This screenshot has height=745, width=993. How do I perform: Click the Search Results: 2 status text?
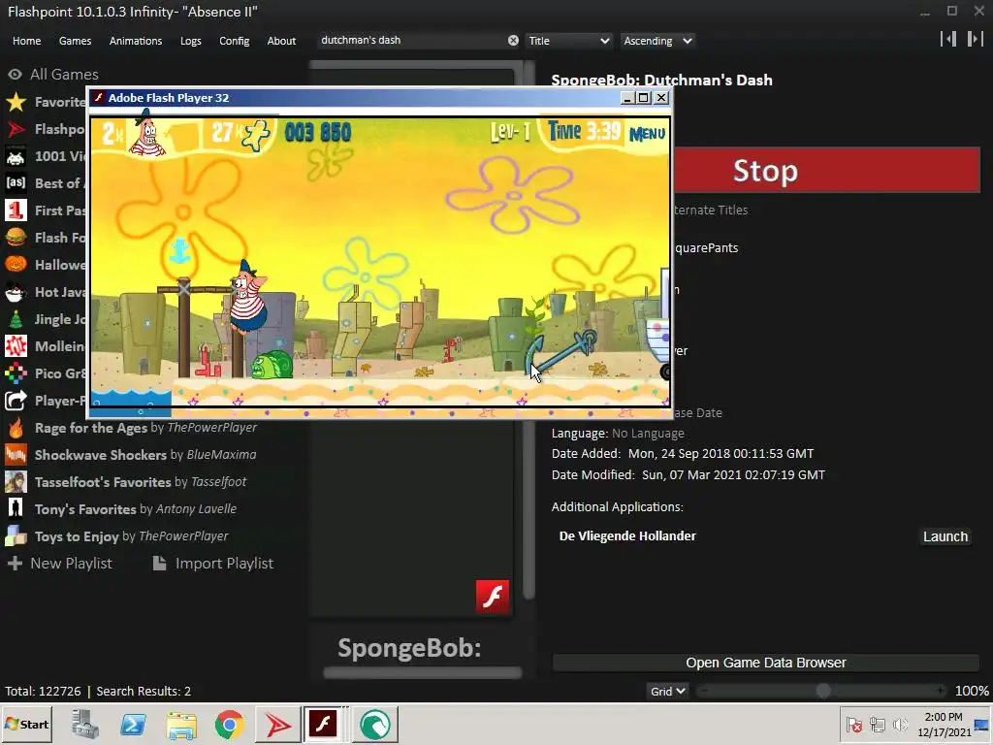coord(144,691)
